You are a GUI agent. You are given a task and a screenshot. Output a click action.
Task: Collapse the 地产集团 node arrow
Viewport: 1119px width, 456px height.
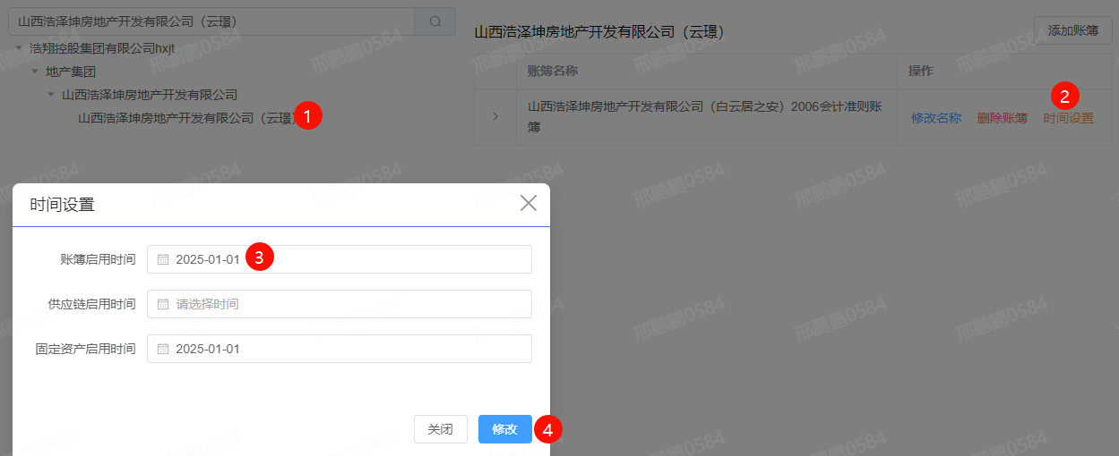tap(35, 72)
